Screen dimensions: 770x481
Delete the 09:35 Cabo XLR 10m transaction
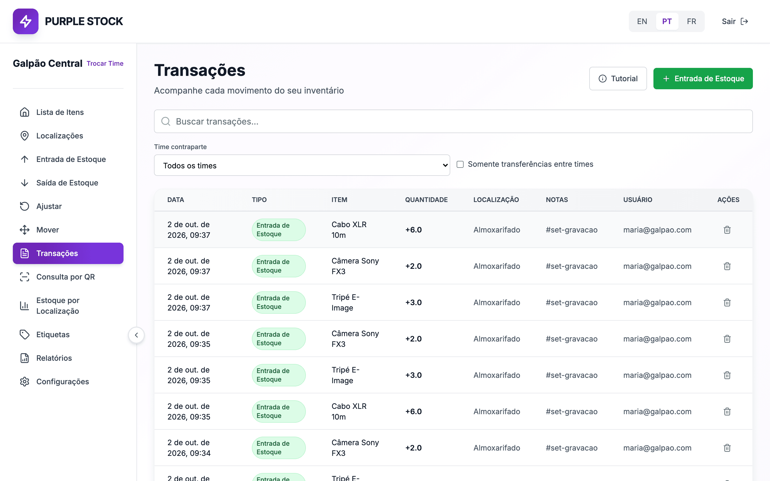coord(727,411)
